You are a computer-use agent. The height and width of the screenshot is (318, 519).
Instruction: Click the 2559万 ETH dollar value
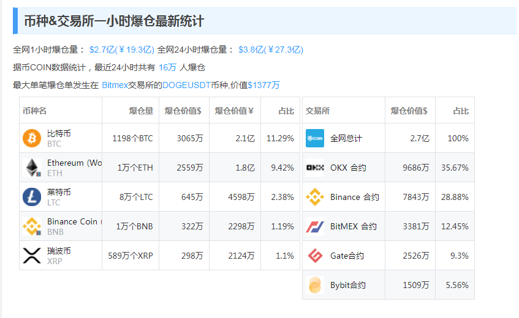click(190, 168)
